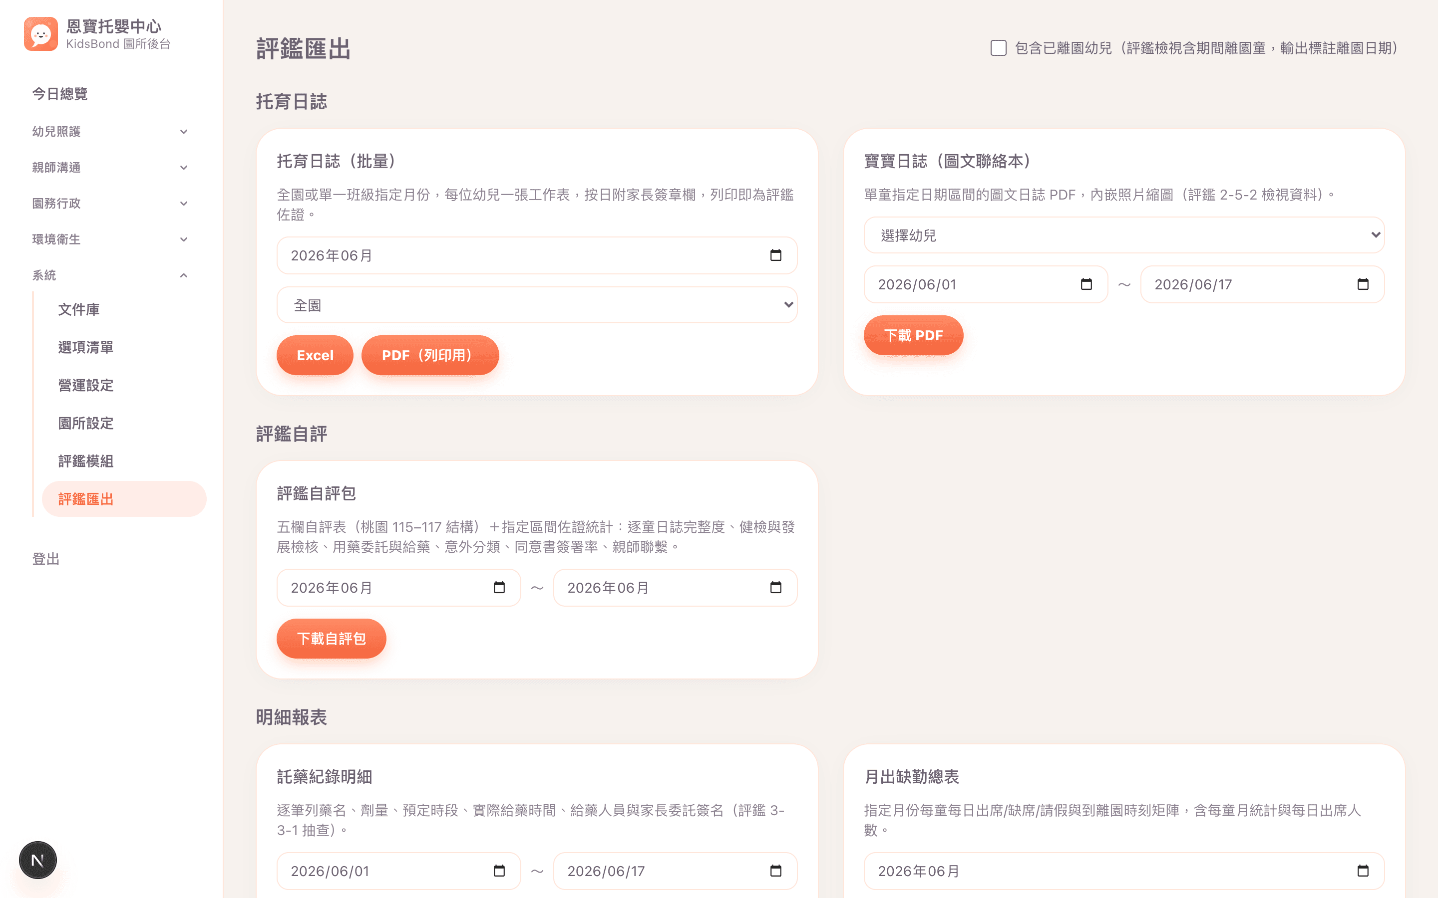
Task: Enable 包含已離園幼兒 checkbox
Action: pyautogui.click(x=998, y=48)
